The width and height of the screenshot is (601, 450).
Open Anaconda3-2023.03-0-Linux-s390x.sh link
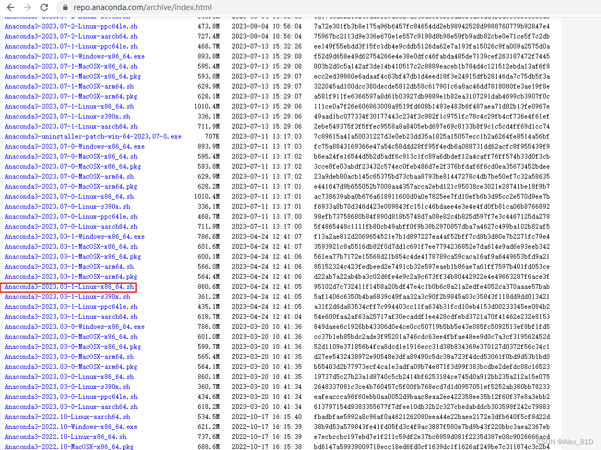click(x=67, y=387)
